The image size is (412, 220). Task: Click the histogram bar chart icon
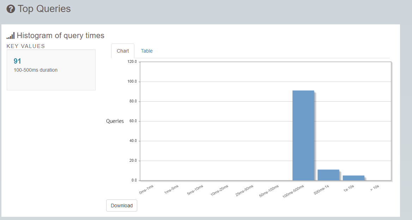(11, 36)
